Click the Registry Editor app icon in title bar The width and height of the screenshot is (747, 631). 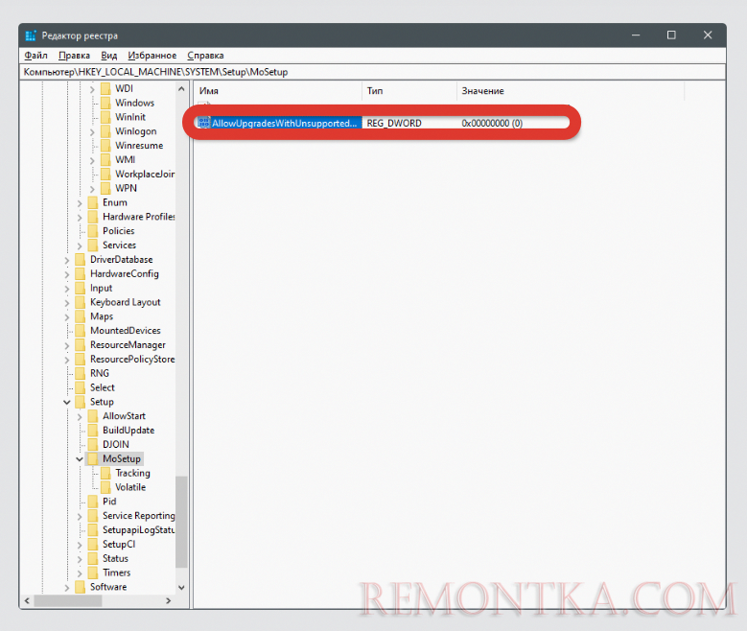[31, 35]
